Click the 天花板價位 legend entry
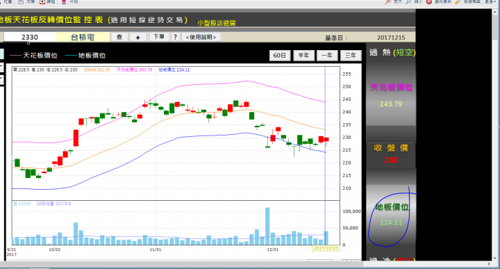This screenshot has width=500, height=269. point(33,56)
